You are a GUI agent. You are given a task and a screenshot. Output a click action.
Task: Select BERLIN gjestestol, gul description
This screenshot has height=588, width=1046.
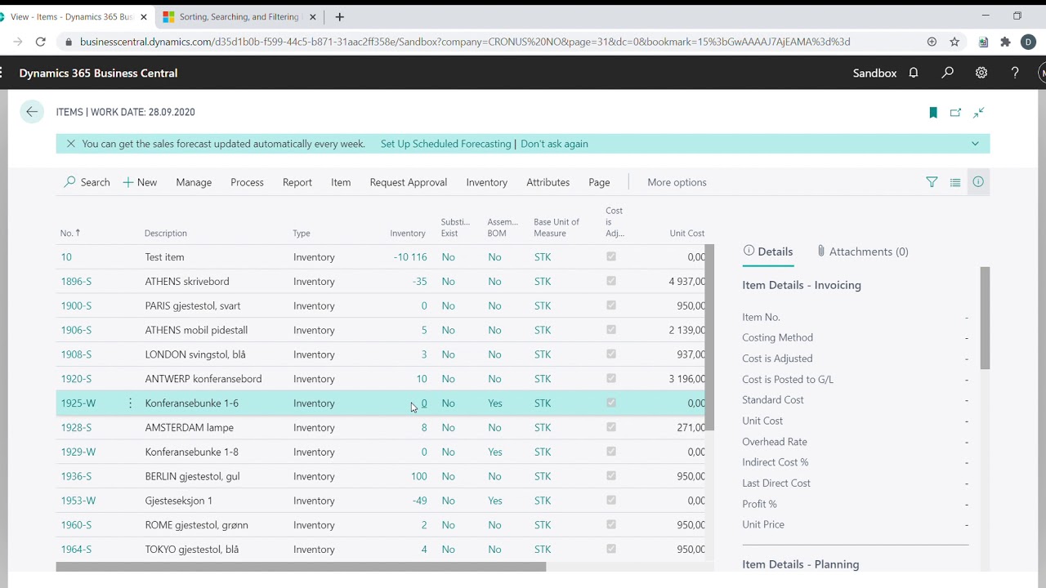(192, 476)
